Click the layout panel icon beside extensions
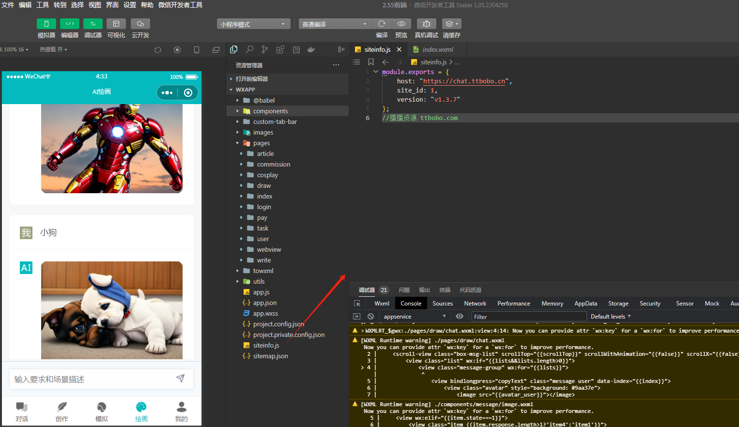 pos(296,49)
